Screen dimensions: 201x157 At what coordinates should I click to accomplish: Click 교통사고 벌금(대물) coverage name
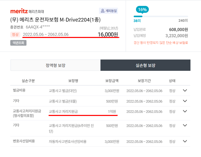[x=63, y=101]
